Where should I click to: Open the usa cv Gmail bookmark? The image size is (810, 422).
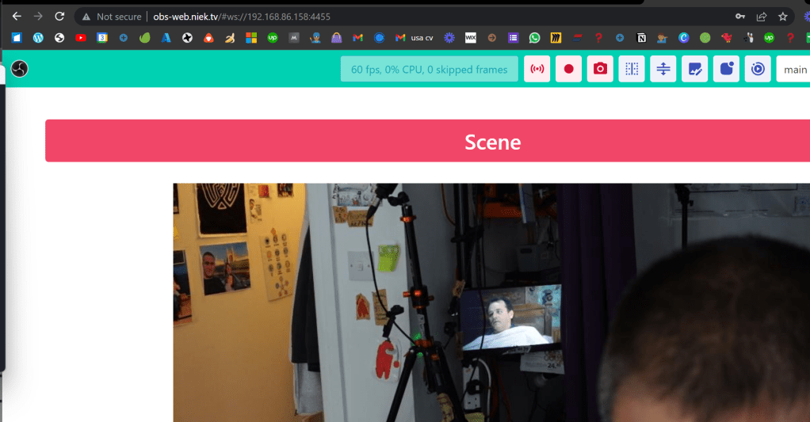(x=415, y=38)
